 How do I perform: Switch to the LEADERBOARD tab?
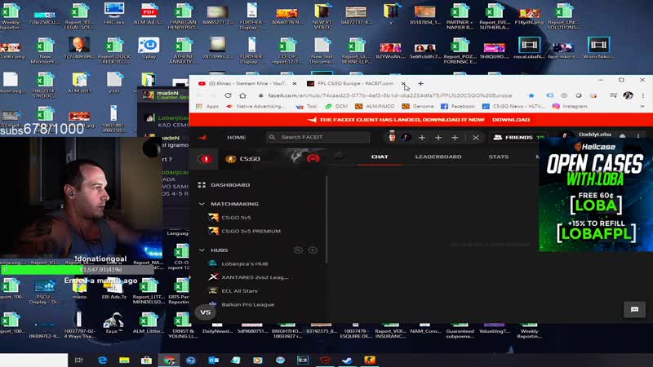click(x=438, y=157)
